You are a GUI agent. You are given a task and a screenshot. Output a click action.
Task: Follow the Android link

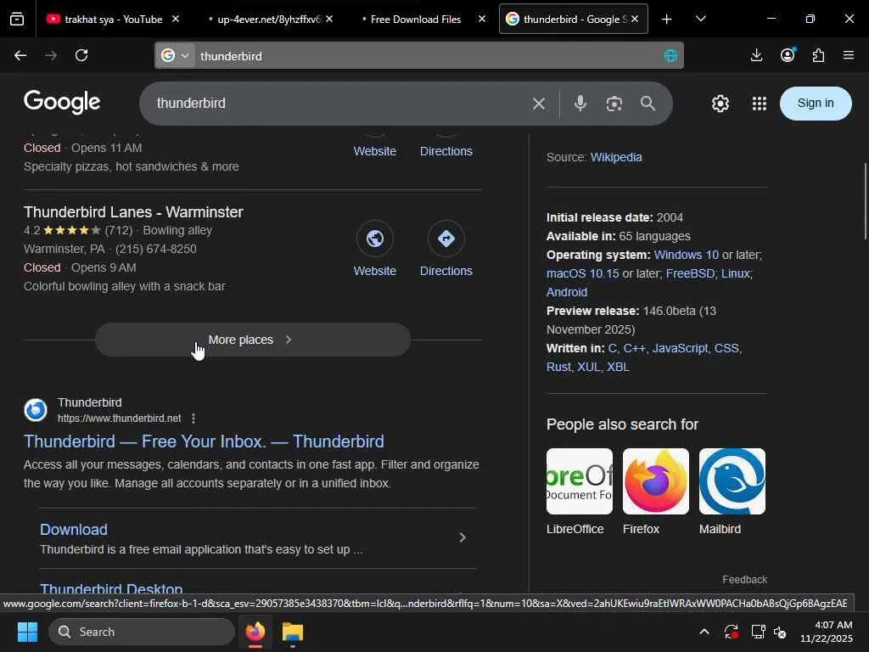[x=567, y=292]
